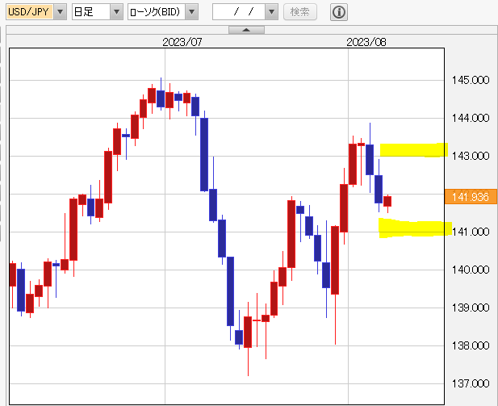Open the USD/JPY currency pair dropdown arrow

[x=60, y=12]
